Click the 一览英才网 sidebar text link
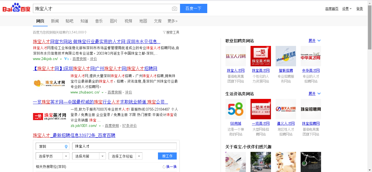Image resolution: width=372 pixels, height=172 pixels. tap(261, 123)
